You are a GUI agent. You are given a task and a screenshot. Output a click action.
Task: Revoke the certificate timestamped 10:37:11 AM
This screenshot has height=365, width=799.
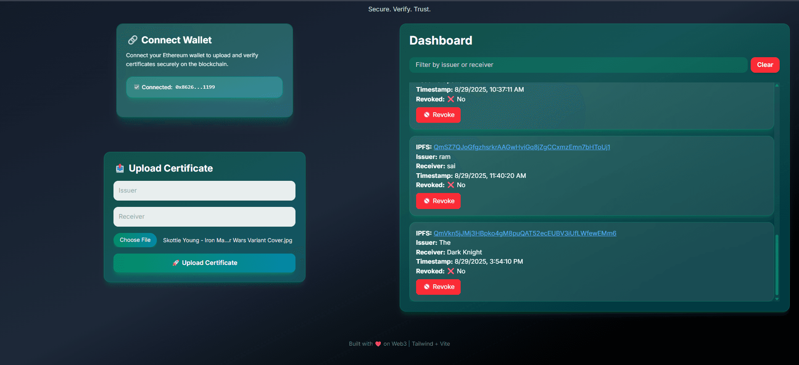pos(438,115)
